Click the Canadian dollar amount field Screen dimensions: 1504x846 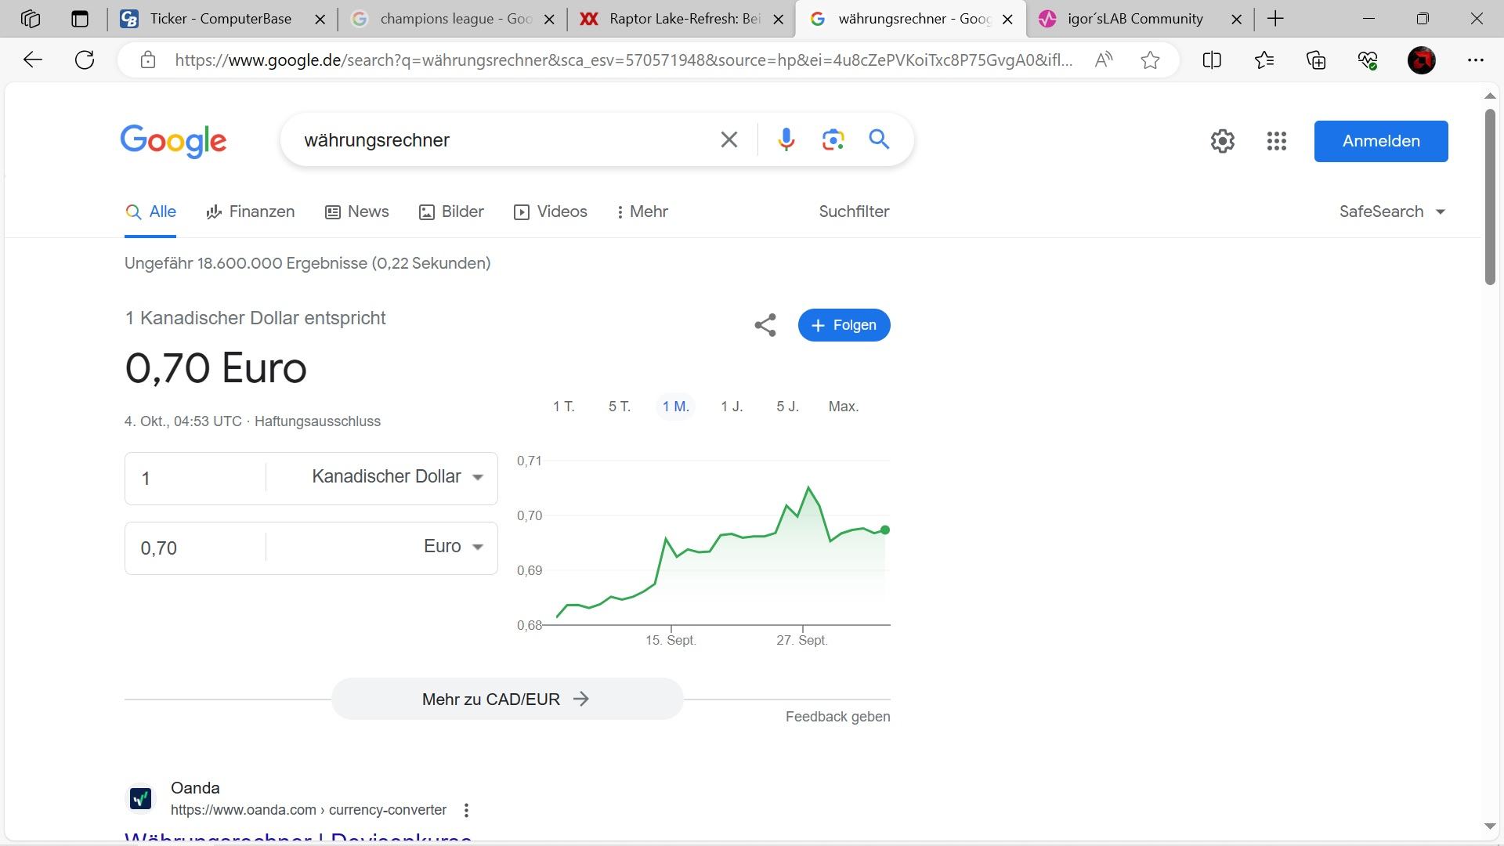pyautogui.click(x=196, y=478)
